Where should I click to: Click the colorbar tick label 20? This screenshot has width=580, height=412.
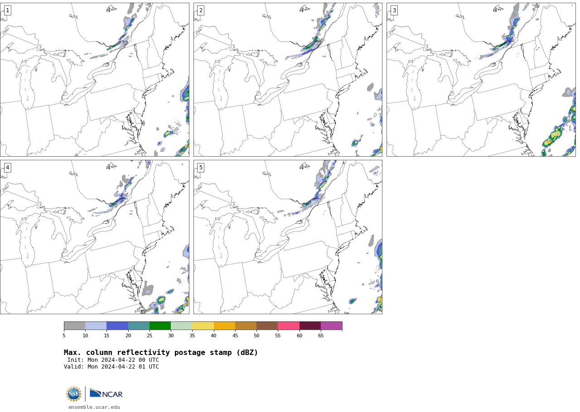point(128,335)
